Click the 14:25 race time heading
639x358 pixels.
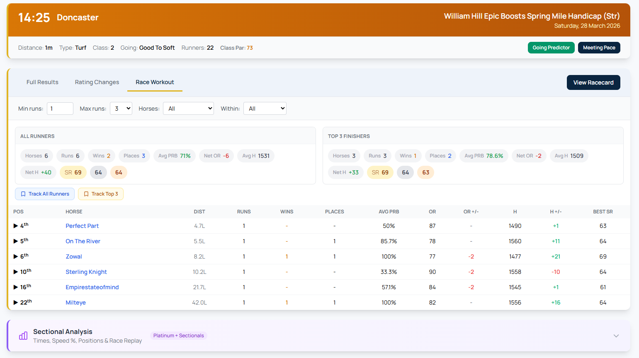34,17
